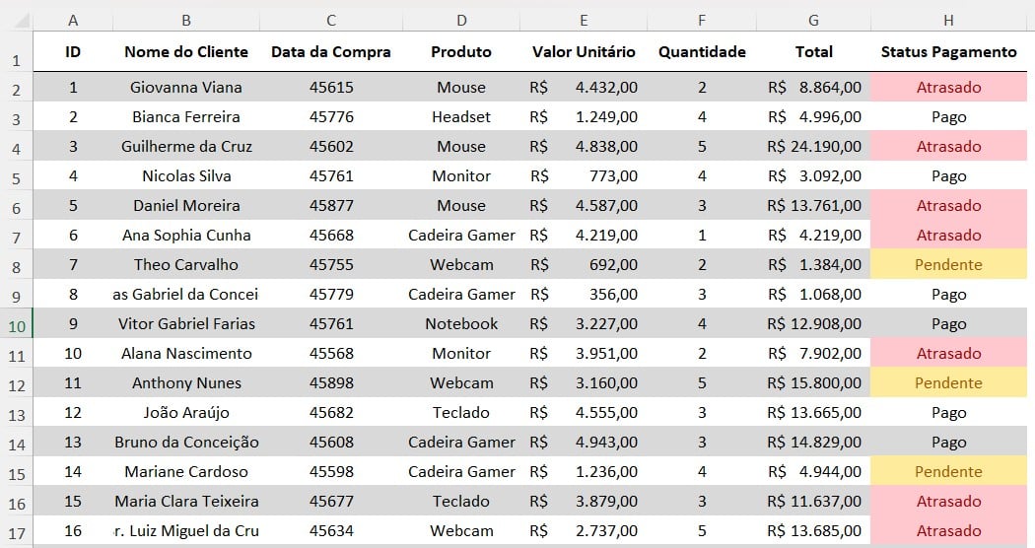Click the "Valor Unitário" header cell
The image size is (1035, 548).
click(584, 52)
